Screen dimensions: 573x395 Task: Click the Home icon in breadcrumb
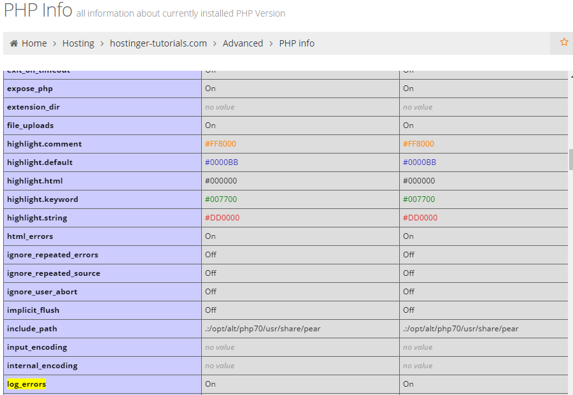coord(14,43)
